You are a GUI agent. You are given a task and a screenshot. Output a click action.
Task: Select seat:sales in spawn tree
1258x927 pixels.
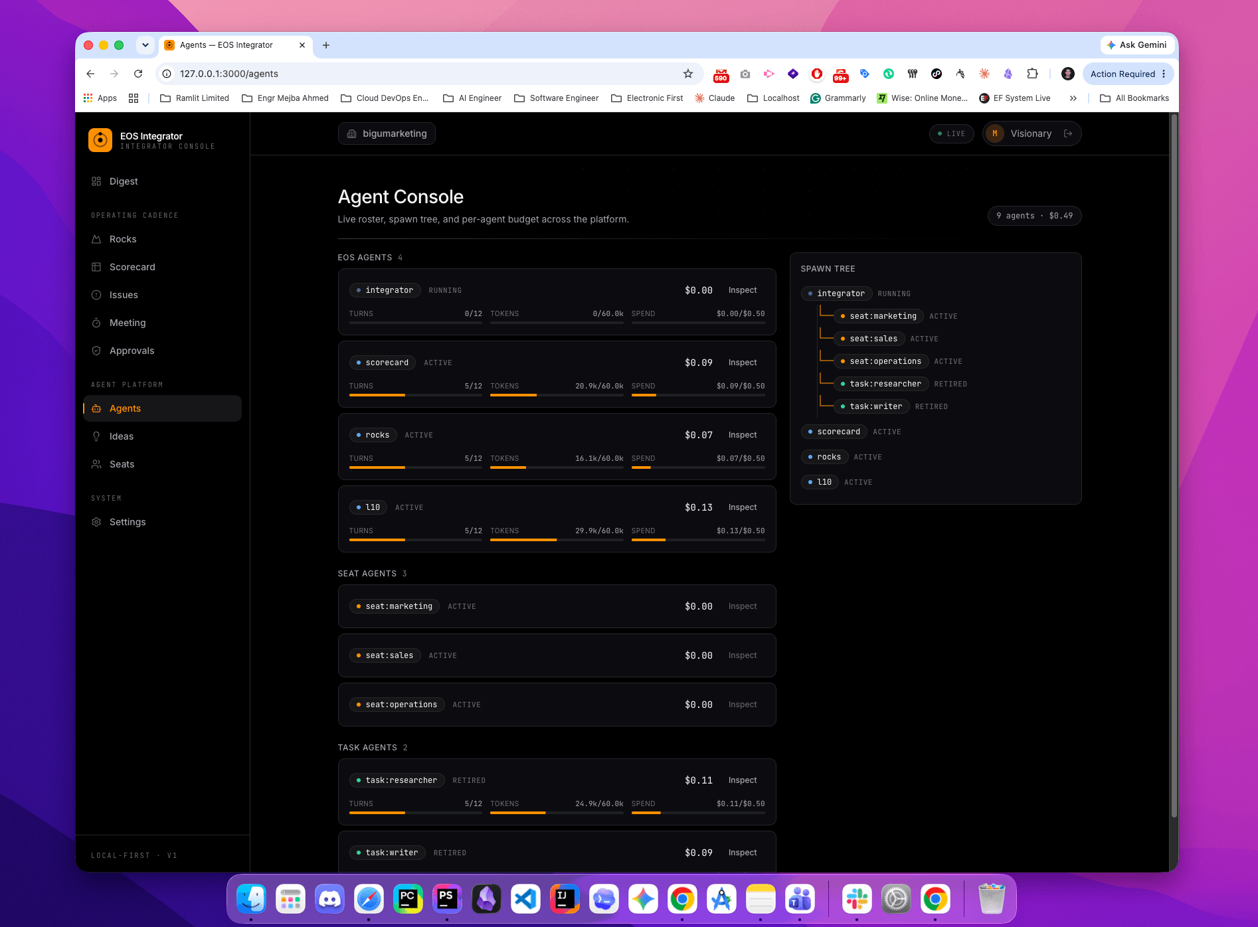[x=869, y=339]
